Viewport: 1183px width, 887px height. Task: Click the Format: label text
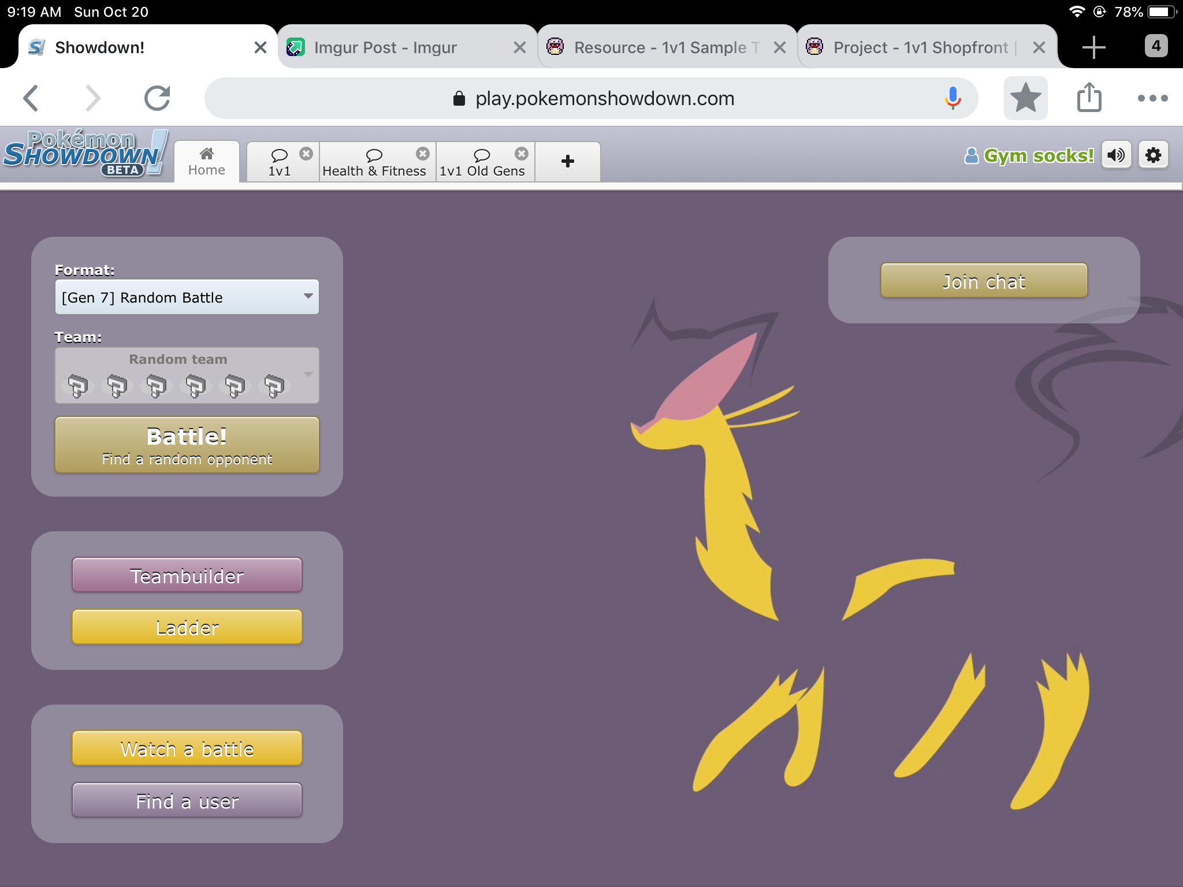(x=84, y=270)
